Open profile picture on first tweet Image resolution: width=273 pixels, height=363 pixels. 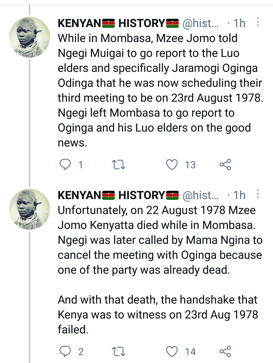[x=30, y=37]
